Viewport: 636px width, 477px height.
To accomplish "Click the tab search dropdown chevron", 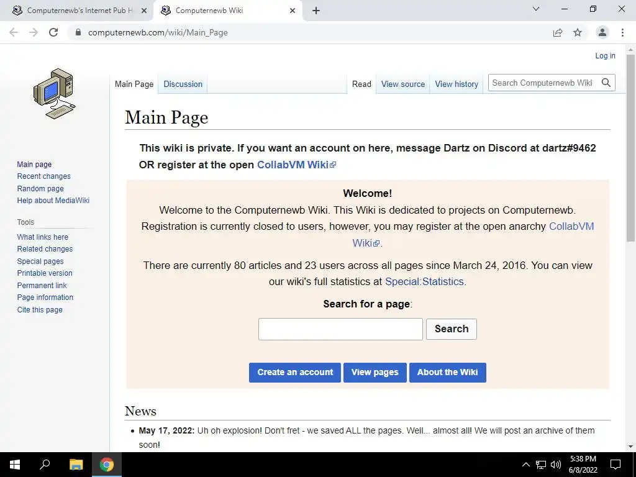I will click(536, 9).
